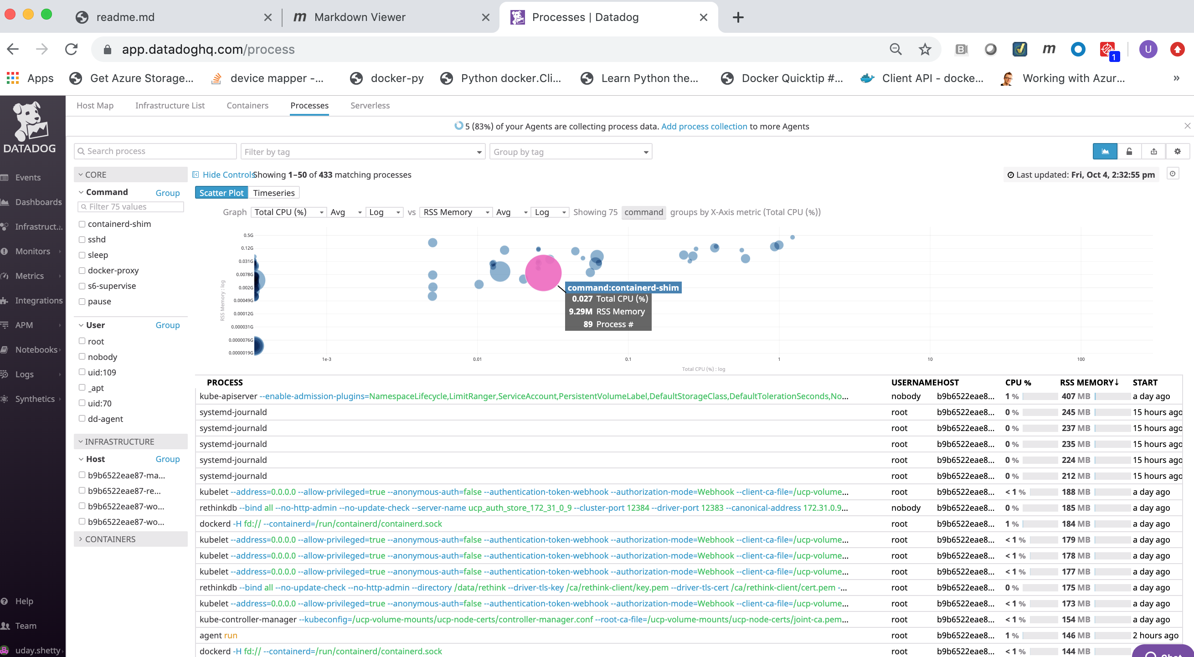Open the settings gear icon button

1177,152
